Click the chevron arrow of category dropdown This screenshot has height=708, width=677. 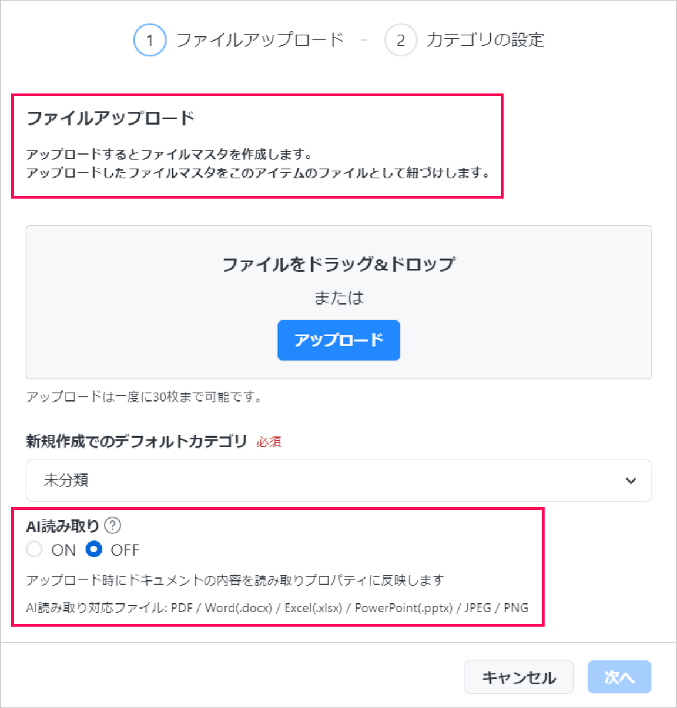[x=631, y=480]
